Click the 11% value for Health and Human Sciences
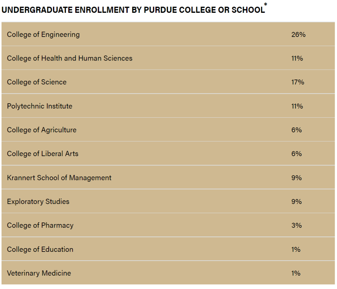 tap(297, 58)
